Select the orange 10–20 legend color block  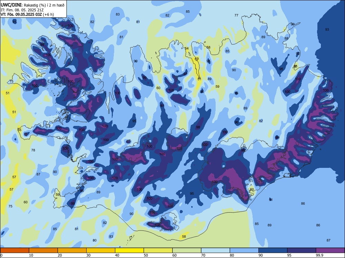click(x=43, y=250)
